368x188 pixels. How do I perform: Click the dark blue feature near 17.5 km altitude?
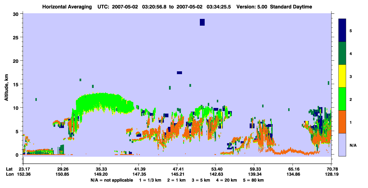click(x=179, y=73)
